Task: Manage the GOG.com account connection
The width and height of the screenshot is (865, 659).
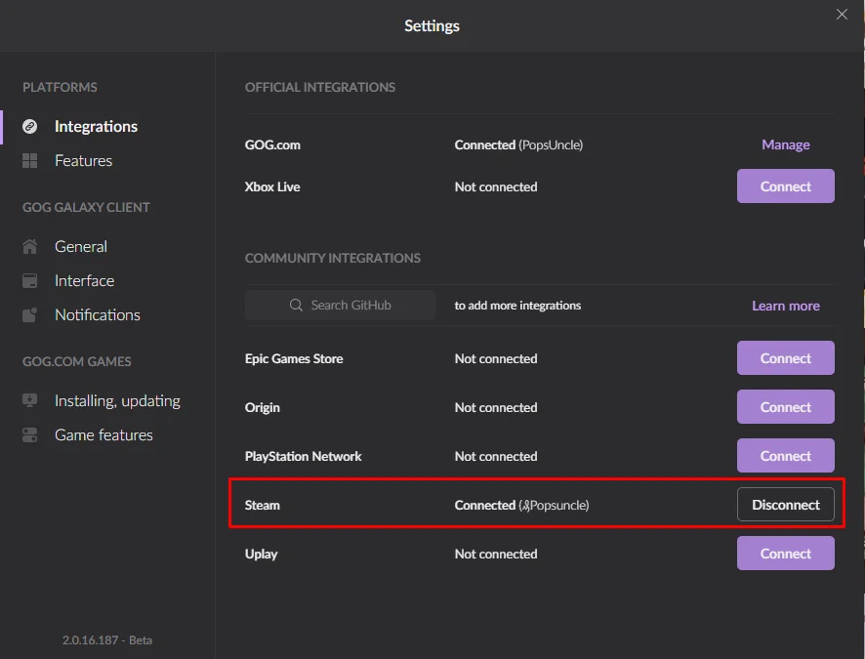Action: pos(785,144)
